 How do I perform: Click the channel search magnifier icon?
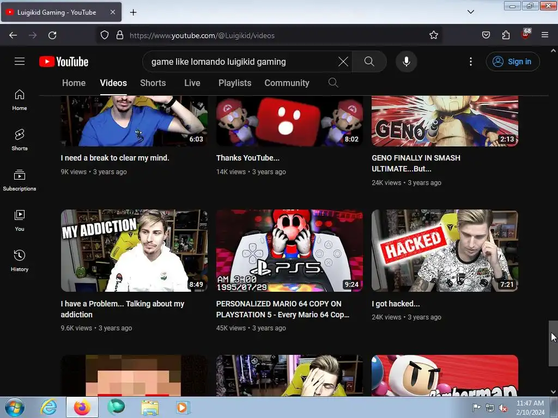coord(333,83)
